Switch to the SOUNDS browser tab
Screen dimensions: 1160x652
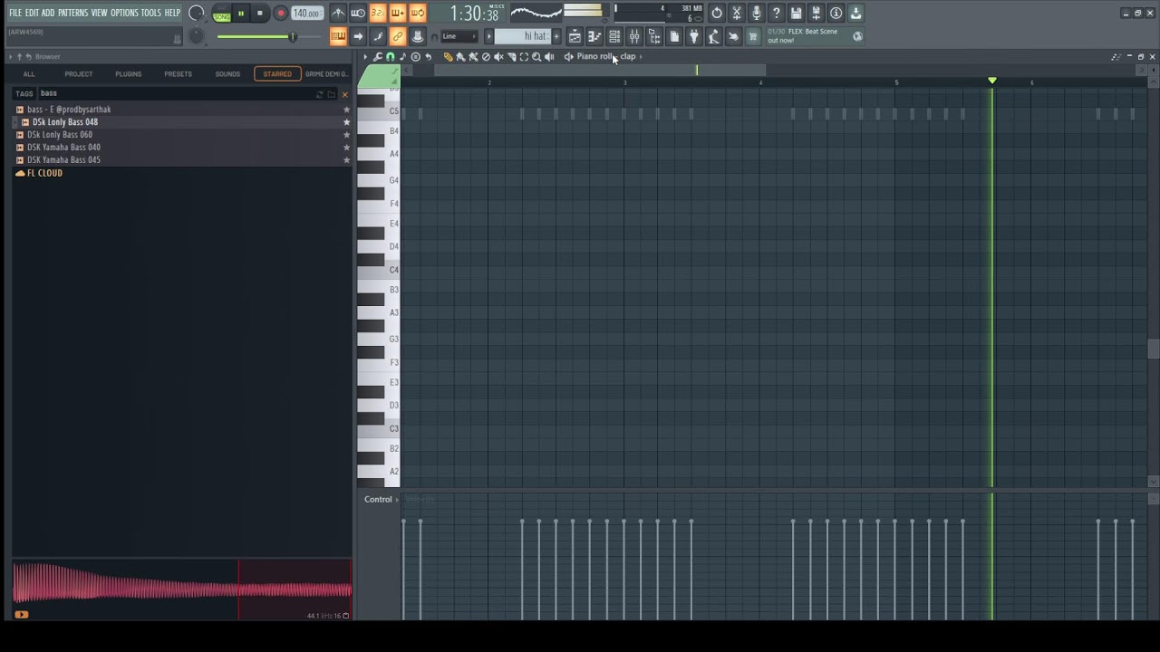(227, 73)
